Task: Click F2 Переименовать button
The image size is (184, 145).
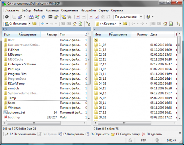Action: click(20, 134)
